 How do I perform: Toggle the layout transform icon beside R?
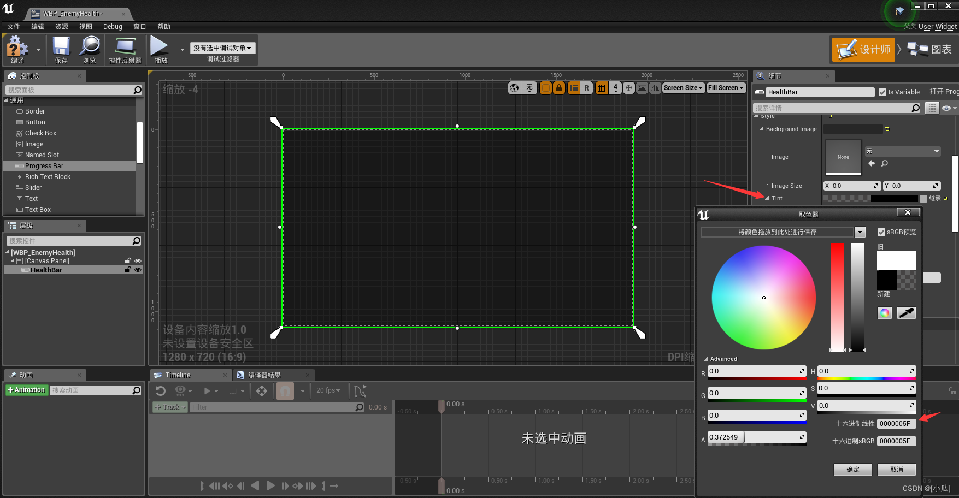[574, 88]
